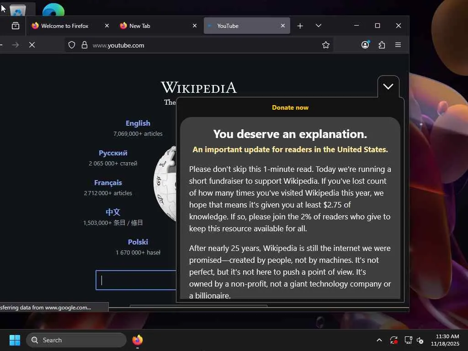Open the network status tray icon
This screenshot has height=351, width=468.
408,340
